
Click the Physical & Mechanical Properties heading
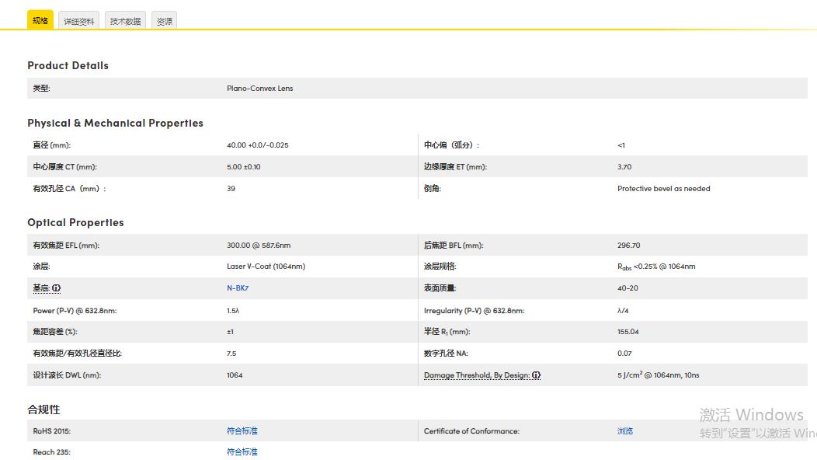[x=115, y=124]
